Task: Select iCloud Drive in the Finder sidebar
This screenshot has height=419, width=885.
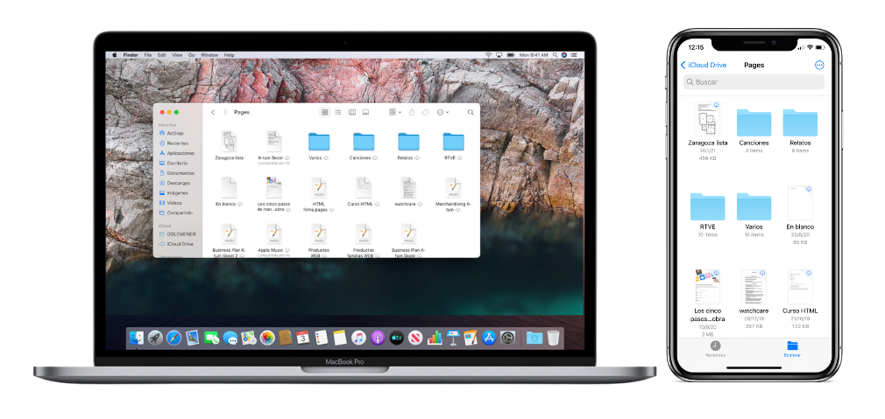Action: 176,244
